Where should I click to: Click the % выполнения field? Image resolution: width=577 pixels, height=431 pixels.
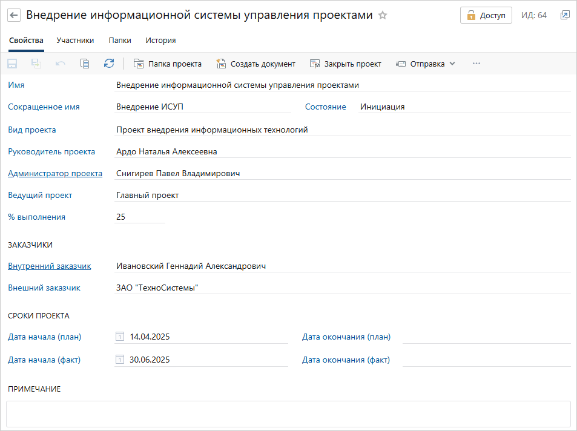(139, 217)
